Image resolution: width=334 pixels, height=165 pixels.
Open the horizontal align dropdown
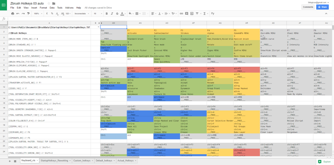click(153, 14)
